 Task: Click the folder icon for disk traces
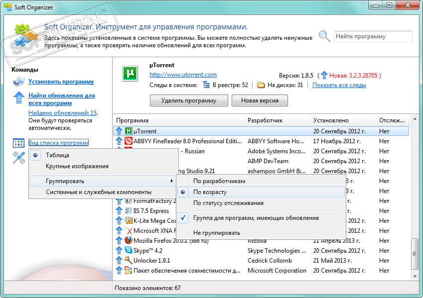click(261, 85)
